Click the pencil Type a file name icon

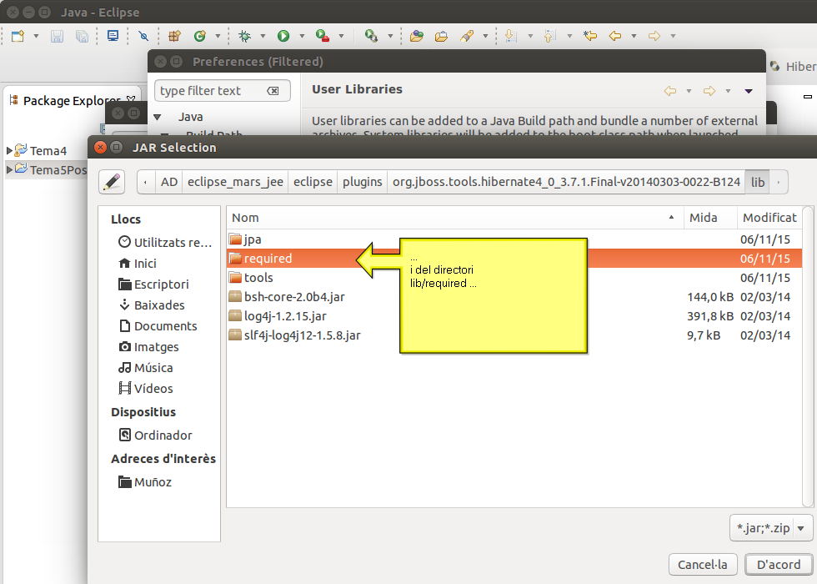(x=112, y=182)
